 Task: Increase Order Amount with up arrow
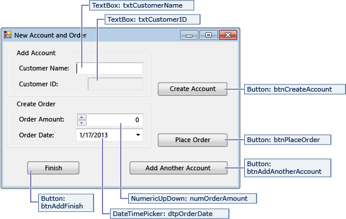(x=81, y=117)
